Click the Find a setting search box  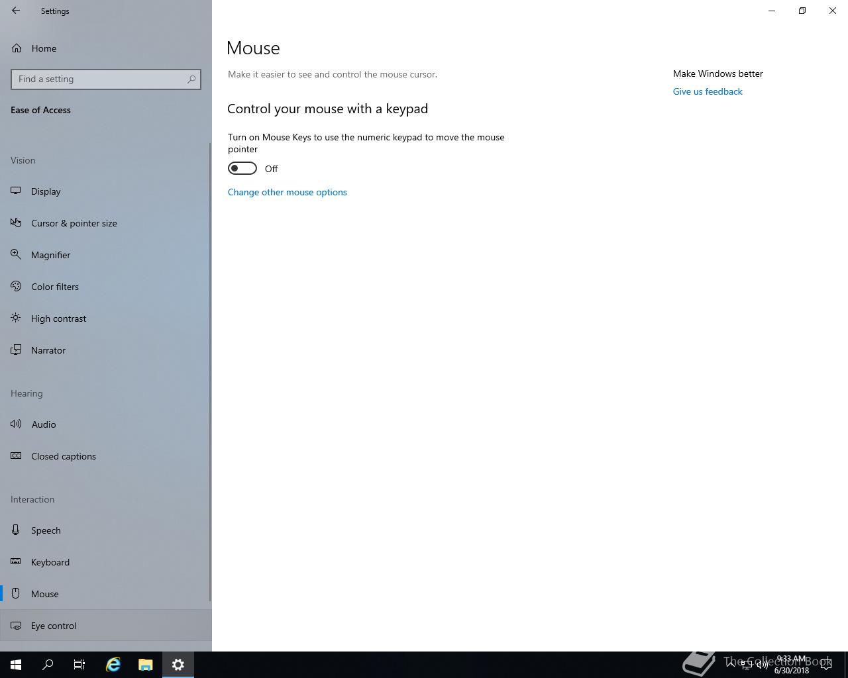click(106, 79)
